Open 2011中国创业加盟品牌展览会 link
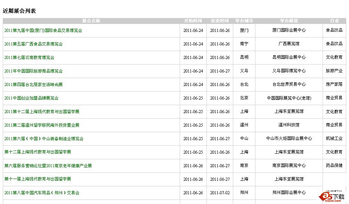The width and height of the screenshot is (349, 204). 31,98
